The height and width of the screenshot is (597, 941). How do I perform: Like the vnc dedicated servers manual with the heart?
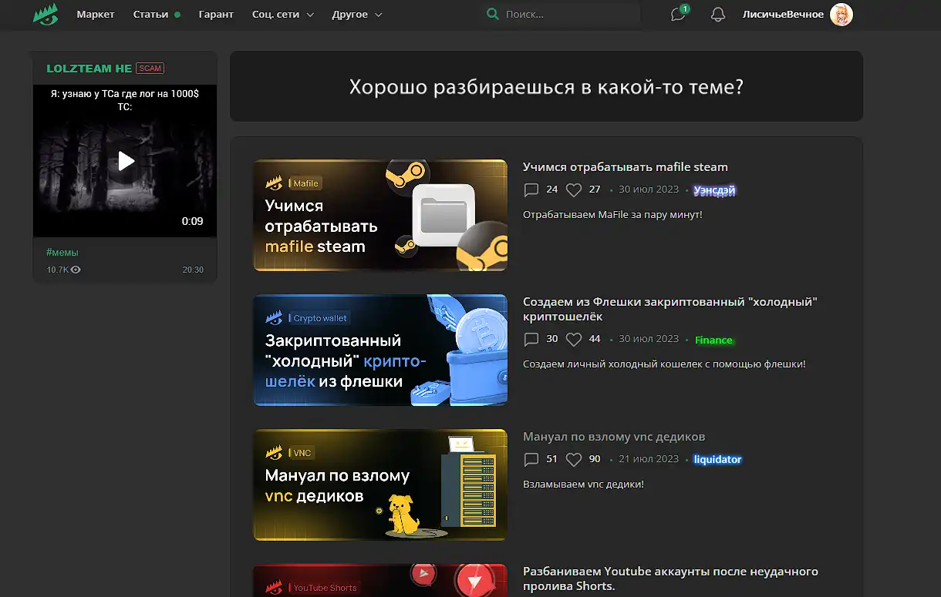click(574, 459)
